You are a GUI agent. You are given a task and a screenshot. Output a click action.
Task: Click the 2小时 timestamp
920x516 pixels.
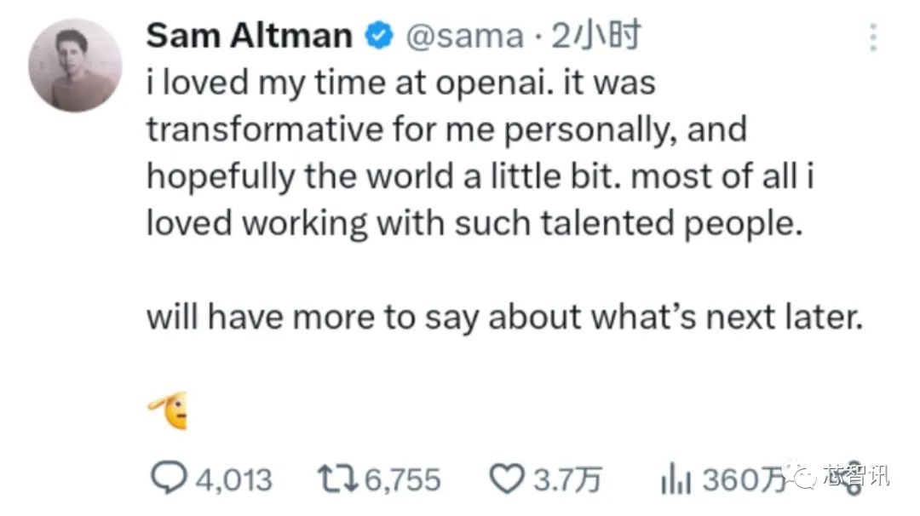click(x=595, y=36)
